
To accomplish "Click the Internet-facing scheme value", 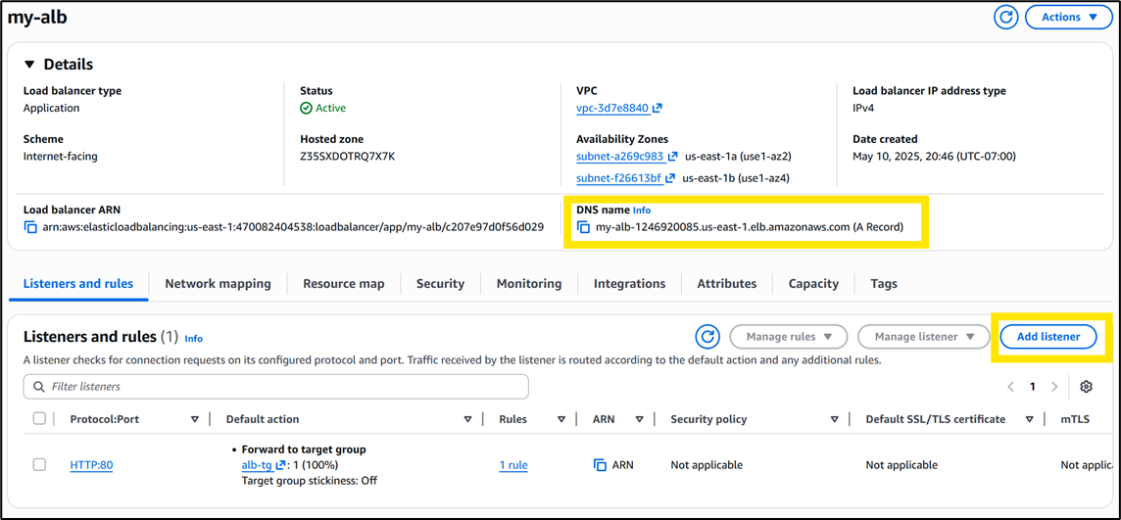I will [x=61, y=157].
